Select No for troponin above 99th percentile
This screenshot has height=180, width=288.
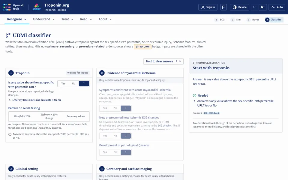(73, 84)
